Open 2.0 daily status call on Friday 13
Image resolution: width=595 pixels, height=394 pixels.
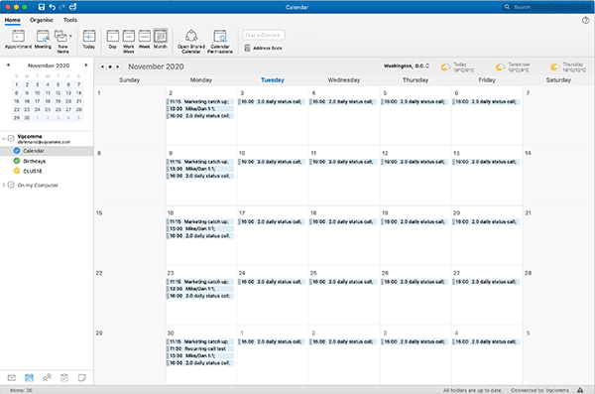[486, 162]
